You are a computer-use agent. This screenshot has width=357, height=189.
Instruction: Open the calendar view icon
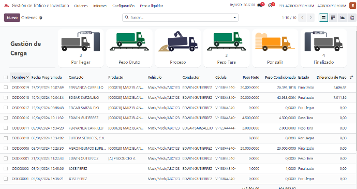coord(352,18)
